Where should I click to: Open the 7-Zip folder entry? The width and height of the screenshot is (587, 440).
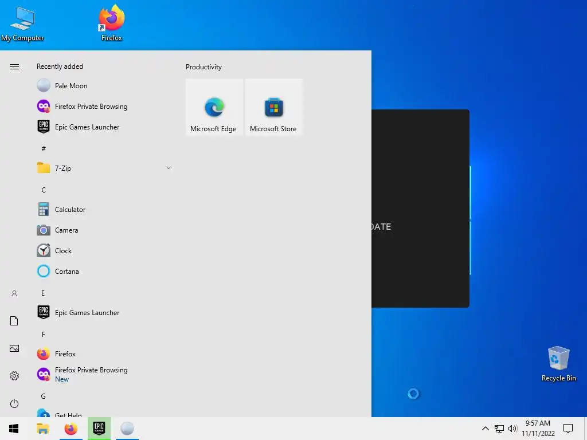(105, 168)
